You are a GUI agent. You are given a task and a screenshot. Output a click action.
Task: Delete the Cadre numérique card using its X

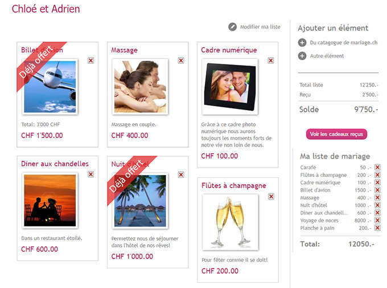(271, 60)
